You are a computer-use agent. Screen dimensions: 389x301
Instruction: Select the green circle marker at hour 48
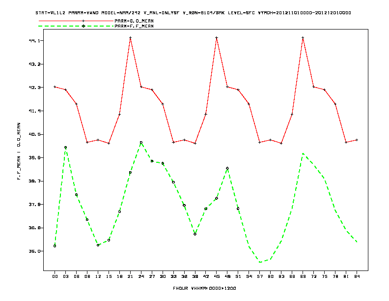coord(227,168)
